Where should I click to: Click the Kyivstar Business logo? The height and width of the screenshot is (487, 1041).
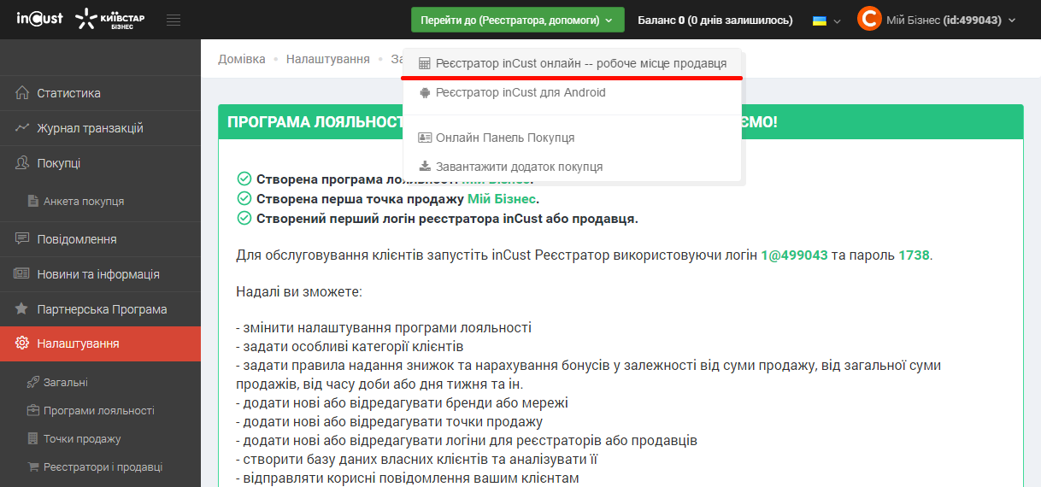(x=110, y=20)
